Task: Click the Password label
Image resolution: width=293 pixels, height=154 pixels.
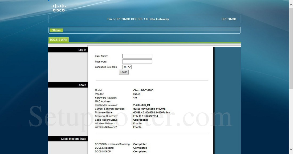Action: pyautogui.click(x=101, y=61)
